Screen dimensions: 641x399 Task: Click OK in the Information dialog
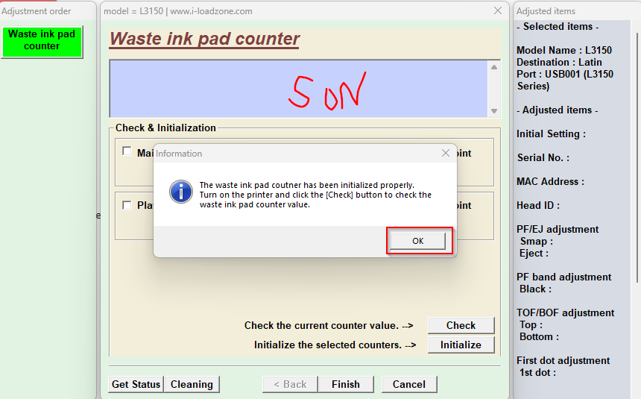(418, 241)
